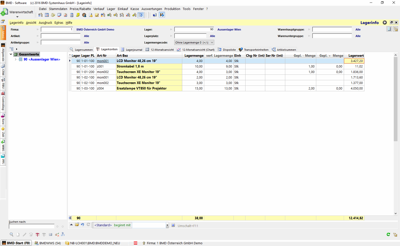Click the calculator icon in the main toolbar
Image resolution: width=400 pixels, height=246 pixels.
pos(72,15)
